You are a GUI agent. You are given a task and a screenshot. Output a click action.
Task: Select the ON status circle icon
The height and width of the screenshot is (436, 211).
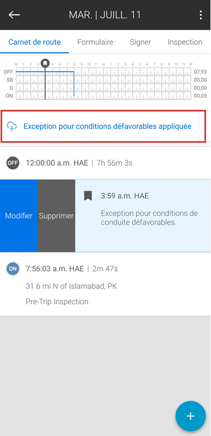(x=13, y=269)
